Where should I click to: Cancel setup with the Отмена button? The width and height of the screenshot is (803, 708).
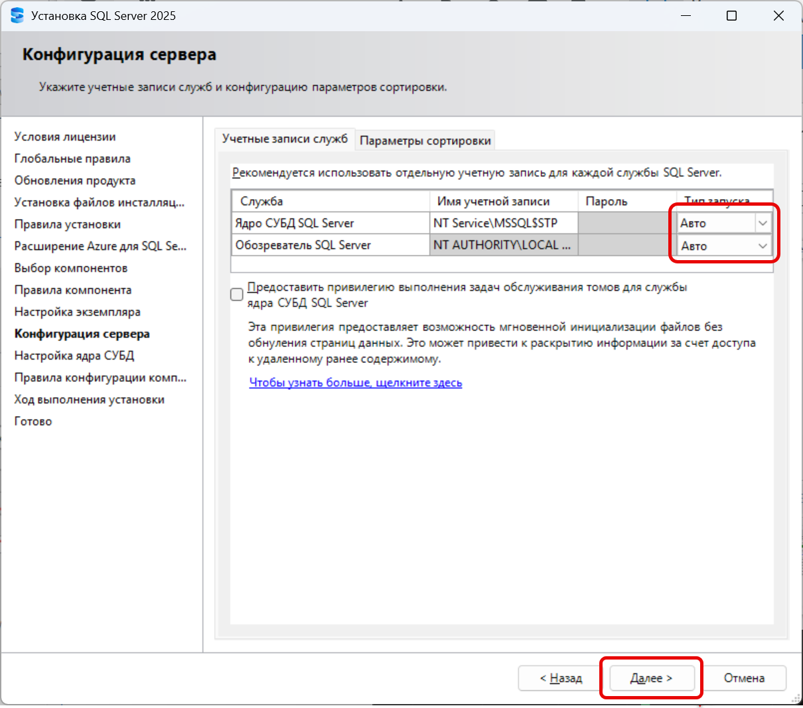pos(744,678)
